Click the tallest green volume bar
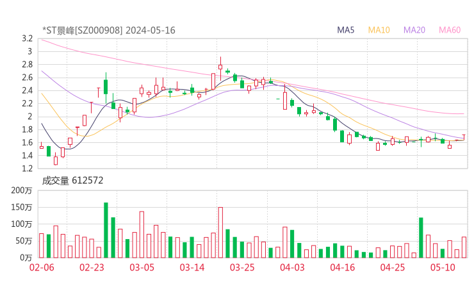The width and height of the screenshot is (474, 282). tap(106, 230)
